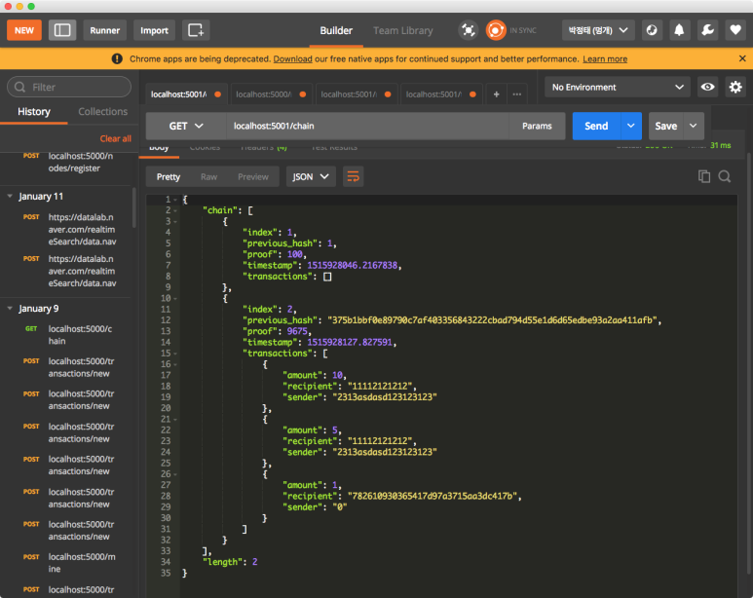Open a new window icon
Screen dimensions: 753x598
pyautogui.click(x=196, y=30)
